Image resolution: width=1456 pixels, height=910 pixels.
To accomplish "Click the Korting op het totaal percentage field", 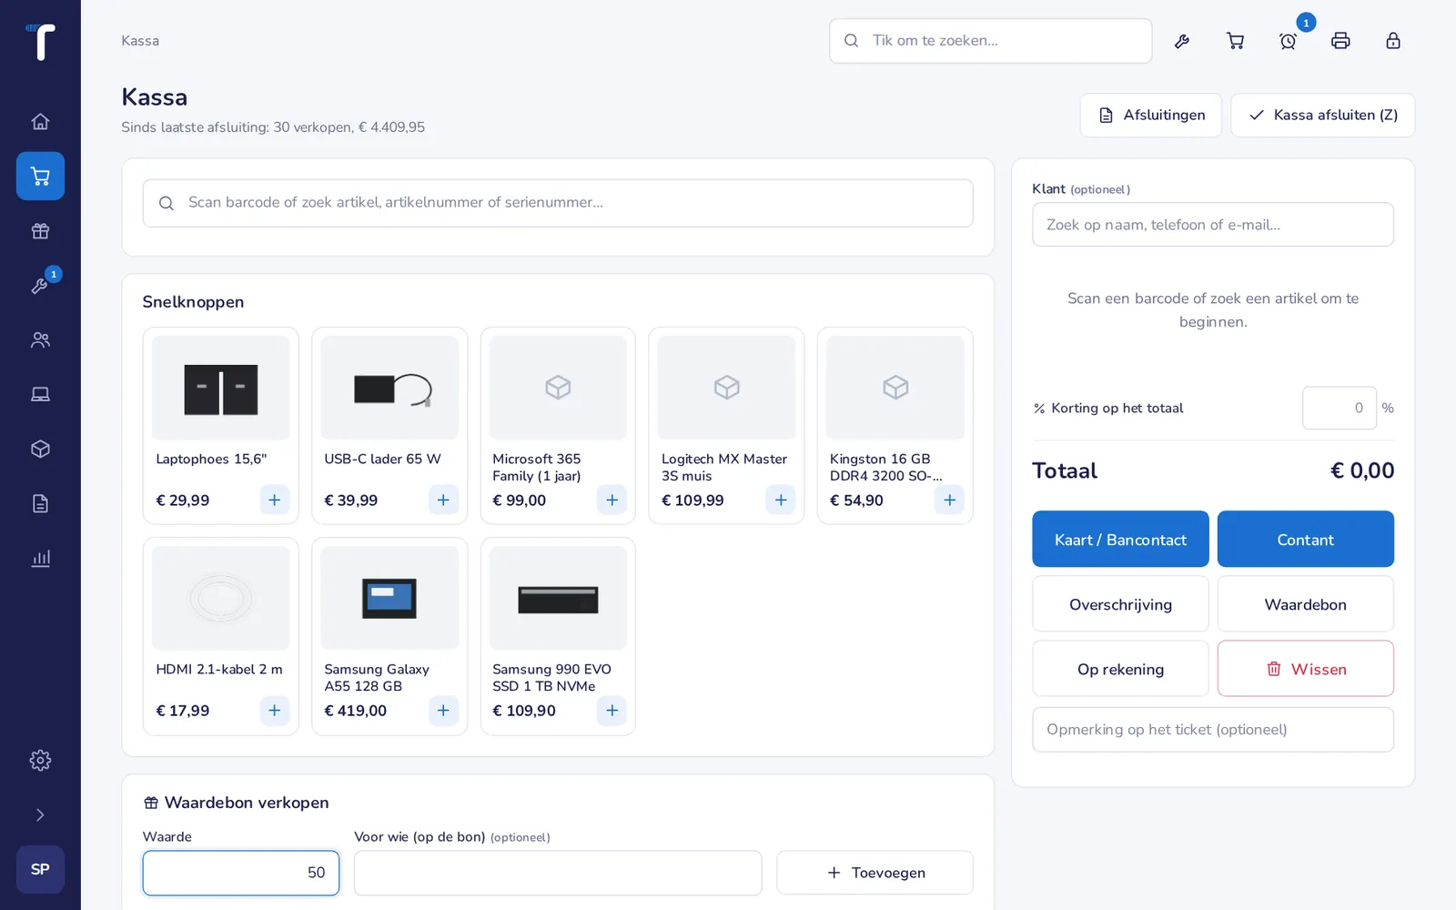I will click(1340, 409).
